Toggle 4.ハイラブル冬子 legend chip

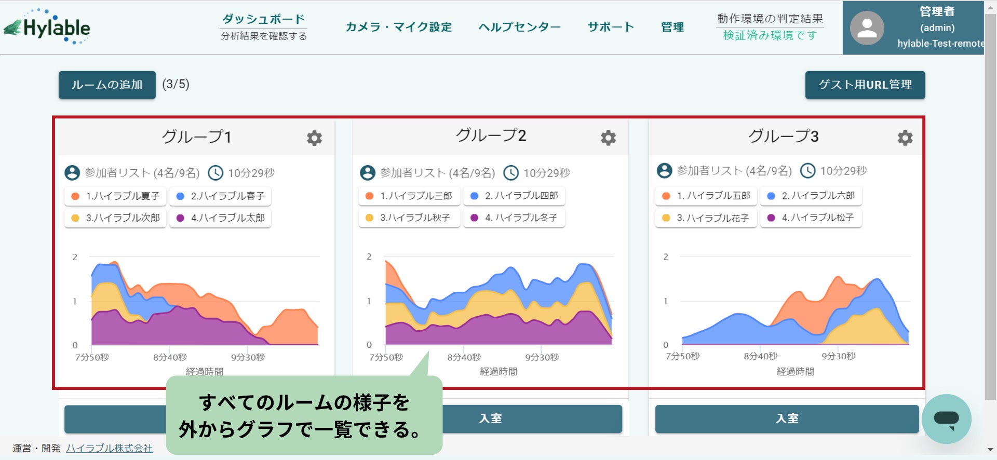pyautogui.click(x=514, y=218)
